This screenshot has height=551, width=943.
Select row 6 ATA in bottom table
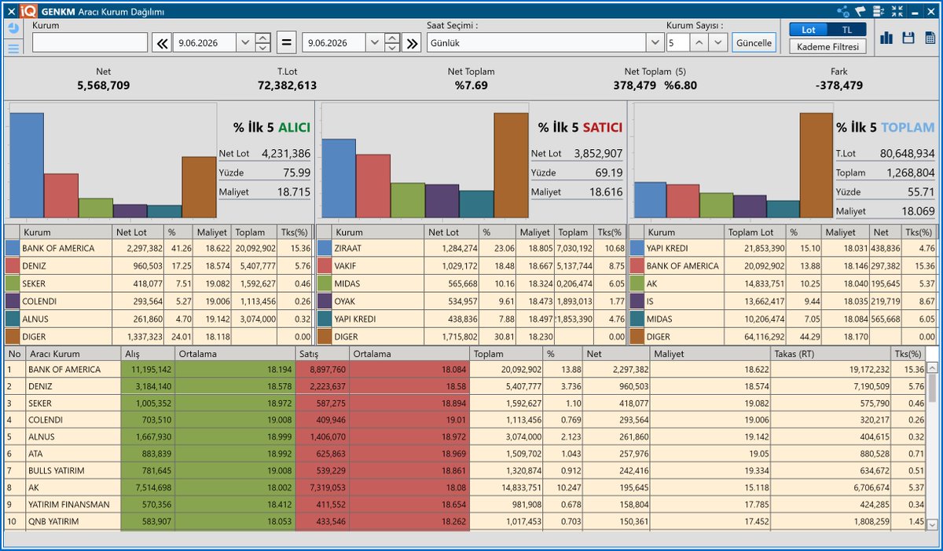464,453
